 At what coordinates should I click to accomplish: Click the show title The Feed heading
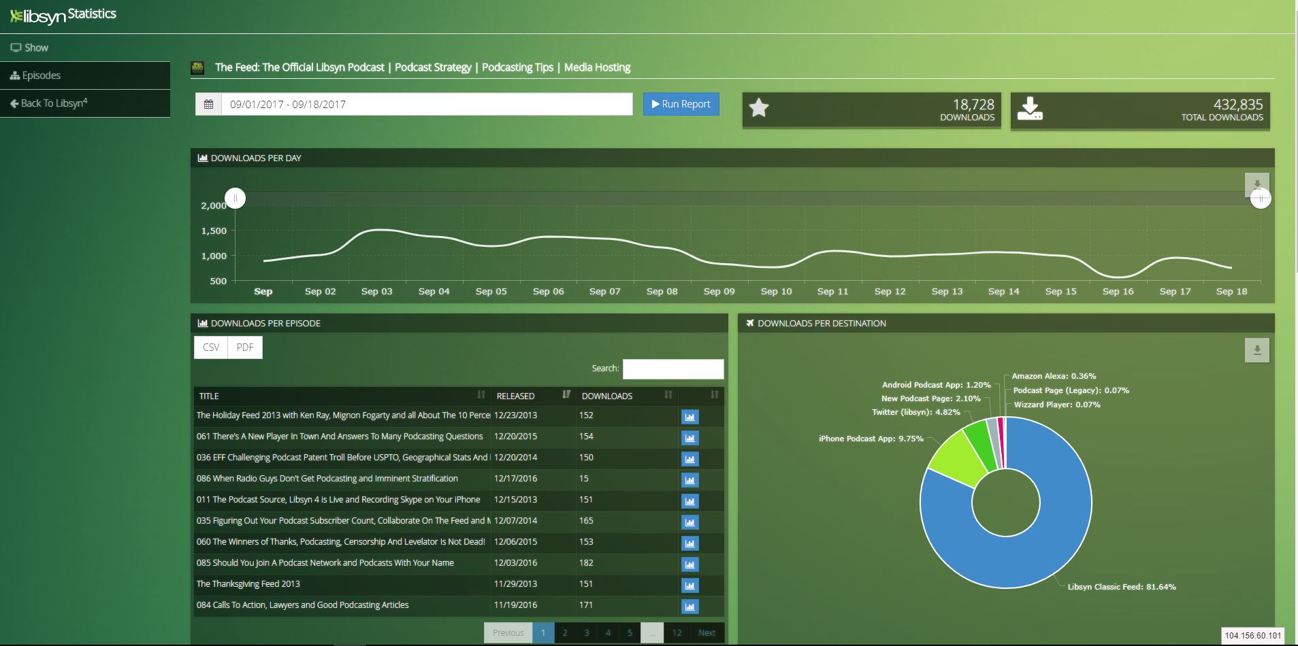pos(423,67)
